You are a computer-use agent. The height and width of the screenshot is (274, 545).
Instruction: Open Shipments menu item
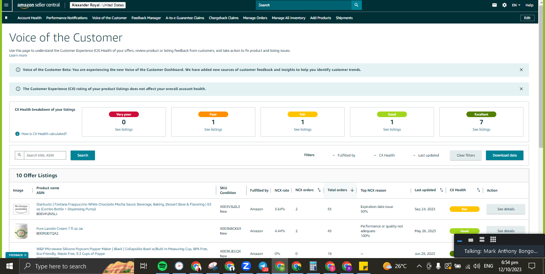[x=344, y=18]
